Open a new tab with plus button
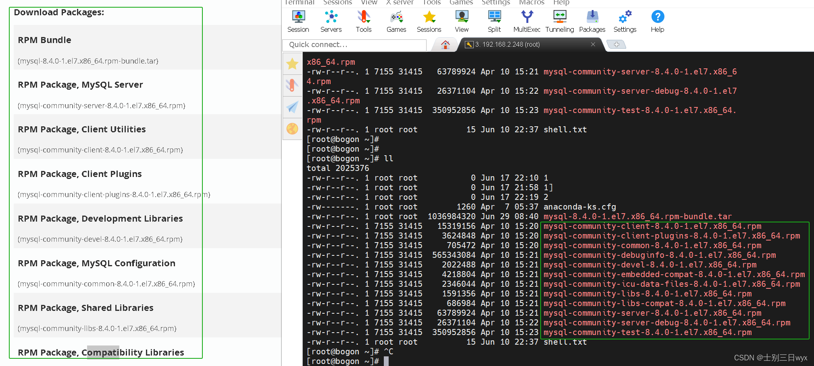Image resolution: width=814 pixels, height=366 pixels. click(x=616, y=45)
